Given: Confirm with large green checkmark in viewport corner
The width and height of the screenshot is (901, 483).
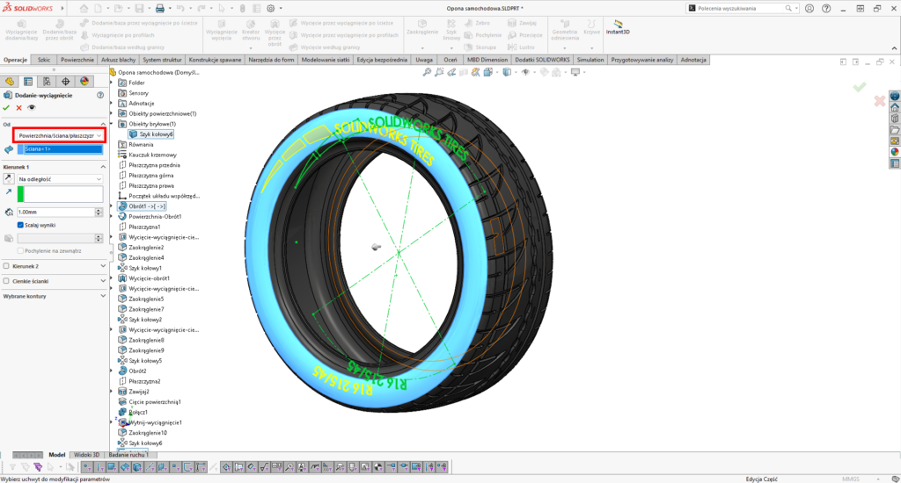Looking at the screenshot, I should pos(860,87).
